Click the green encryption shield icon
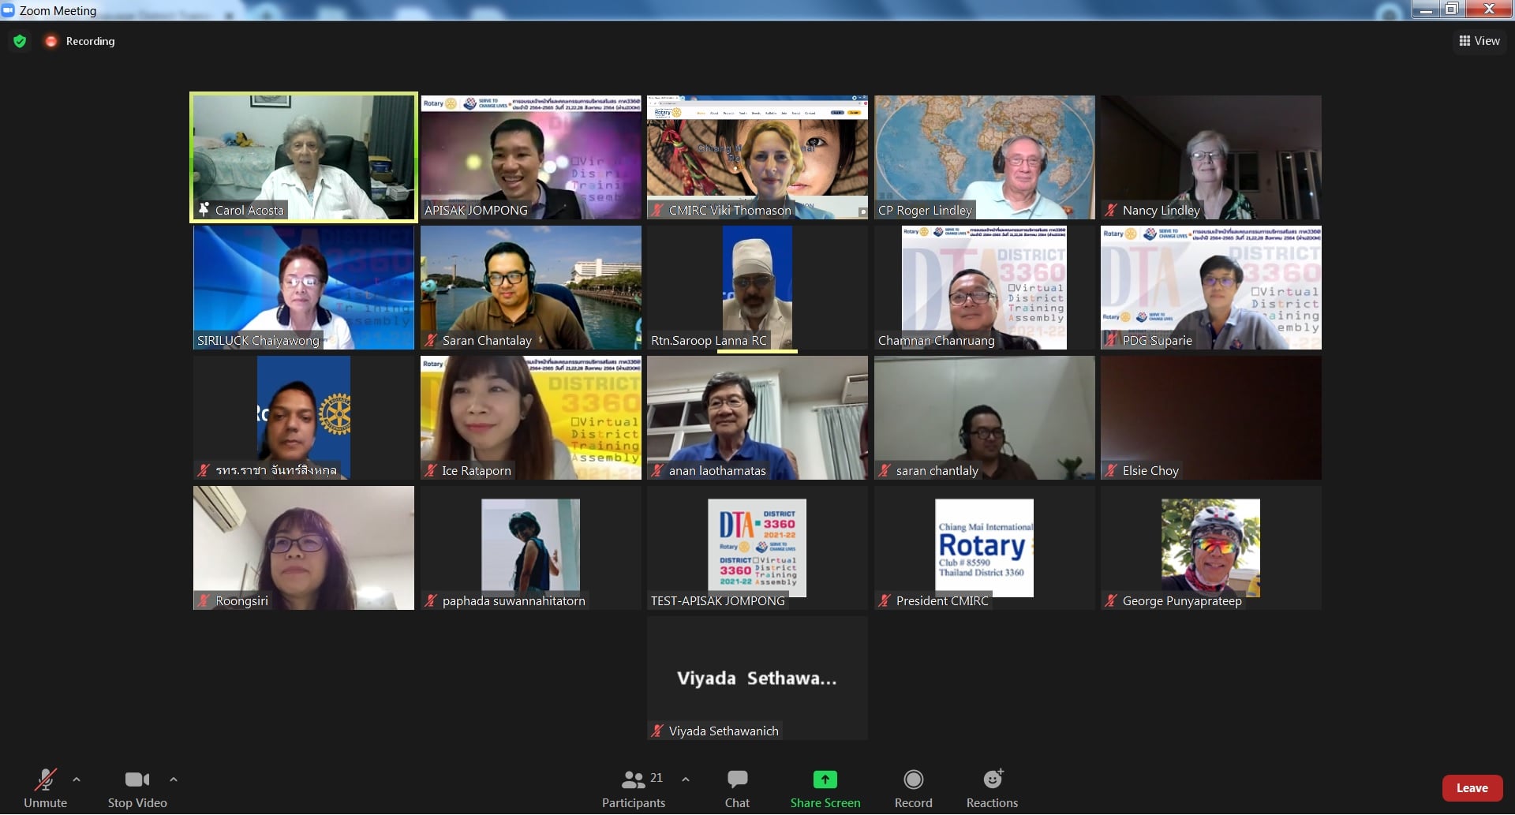Image resolution: width=1515 pixels, height=815 pixels. click(20, 41)
